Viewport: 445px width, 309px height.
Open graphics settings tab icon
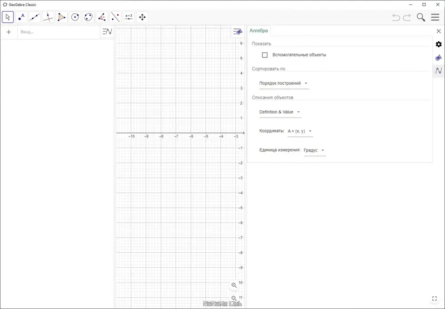(439, 58)
